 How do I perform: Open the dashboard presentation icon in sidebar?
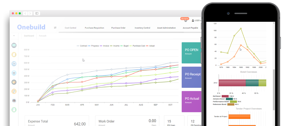(x=14, y=45)
